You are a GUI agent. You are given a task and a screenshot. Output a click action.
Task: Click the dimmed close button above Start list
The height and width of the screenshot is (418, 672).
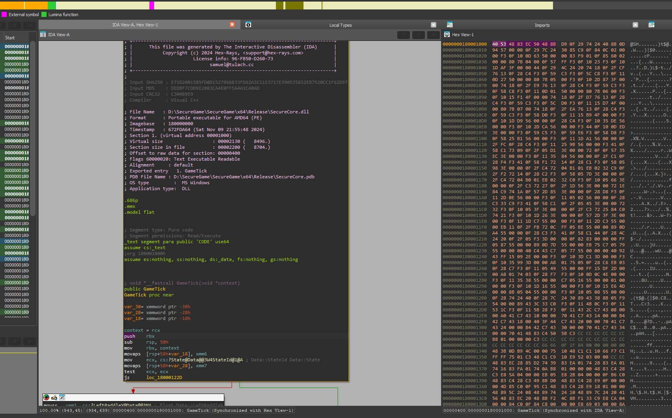click(30, 26)
